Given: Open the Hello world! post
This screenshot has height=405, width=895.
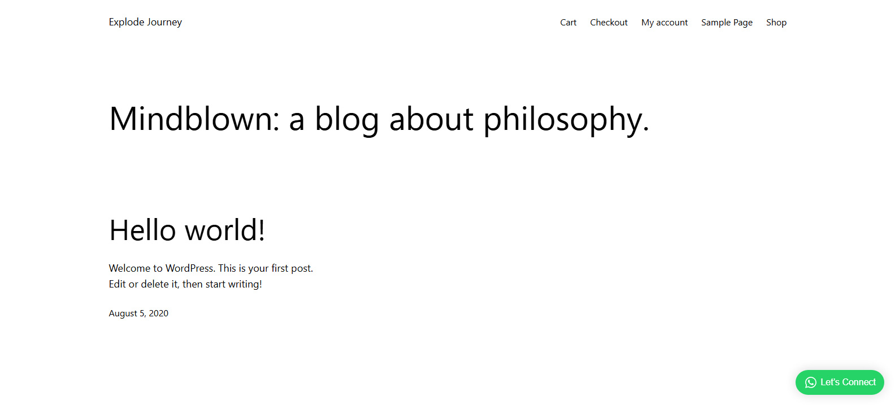Looking at the screenshot, I should [187, 230].
